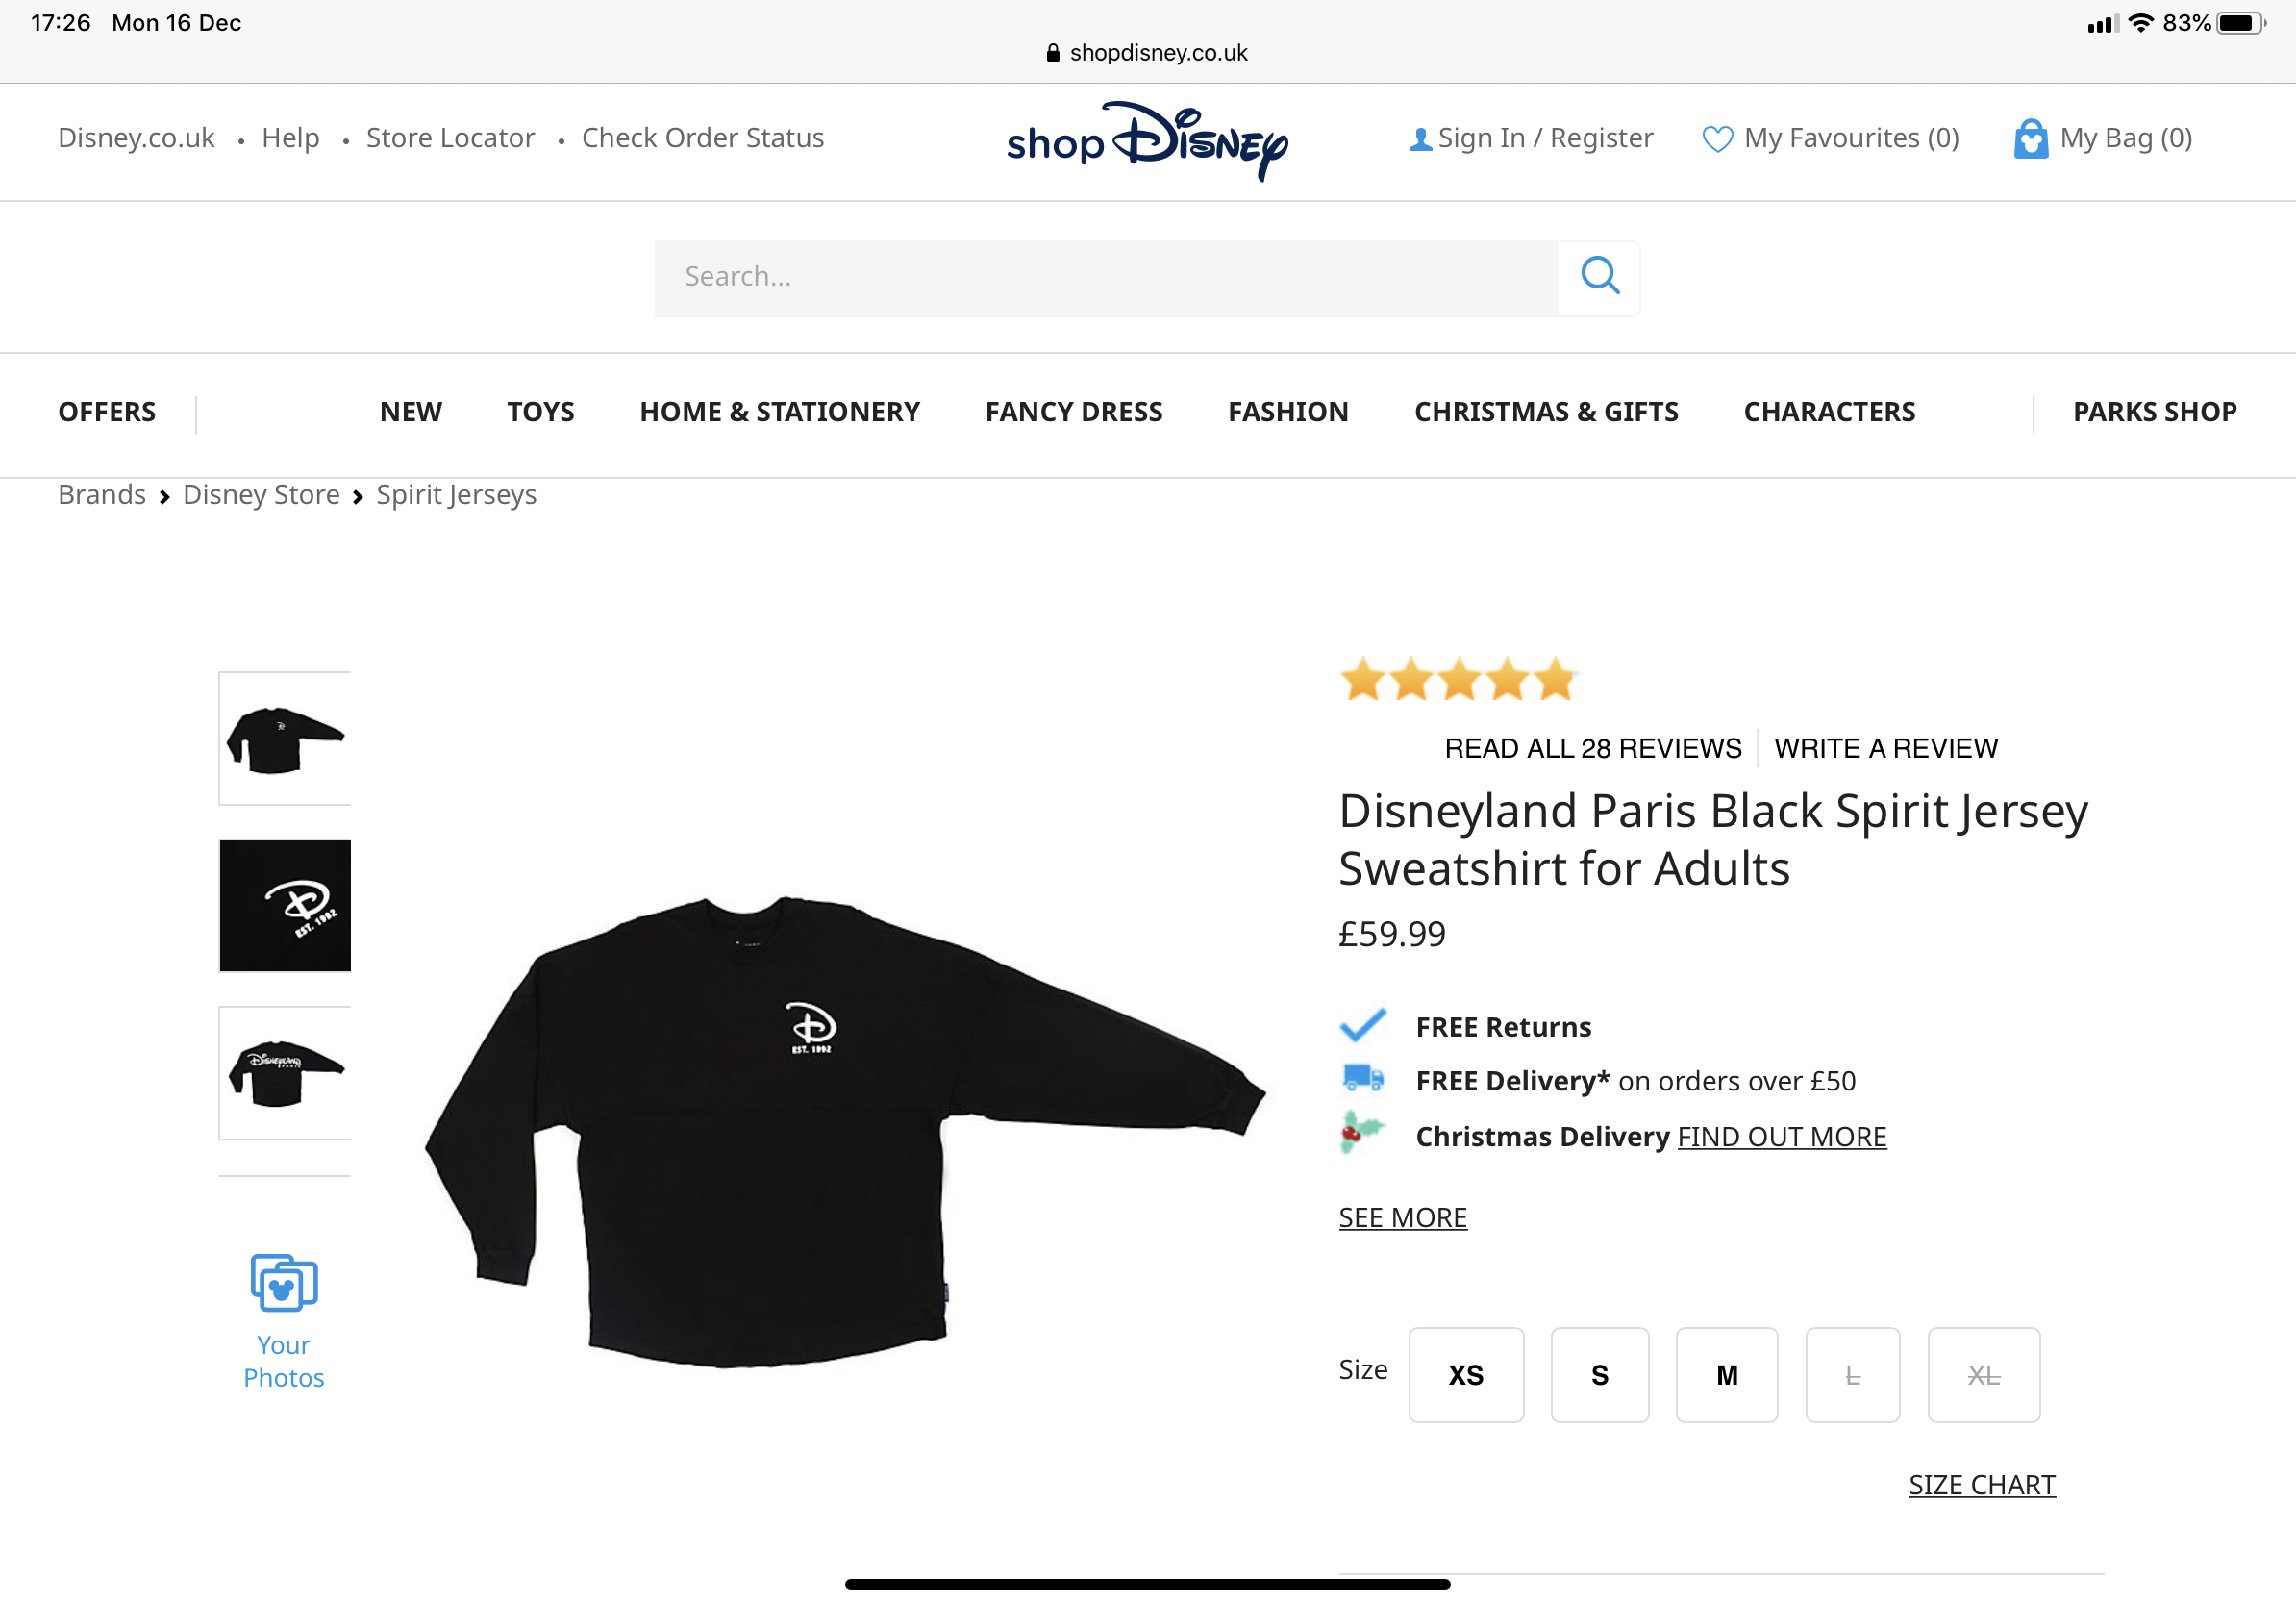Open My Bag shopping bag icon
This screenshot has width=2296, height=1604.
2030,139
